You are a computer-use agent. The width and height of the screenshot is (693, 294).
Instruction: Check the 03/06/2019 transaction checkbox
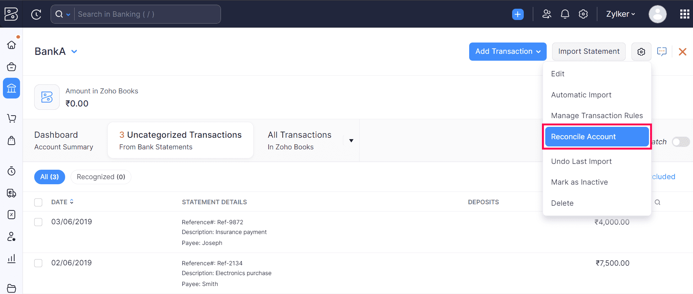tap(38, 222)
